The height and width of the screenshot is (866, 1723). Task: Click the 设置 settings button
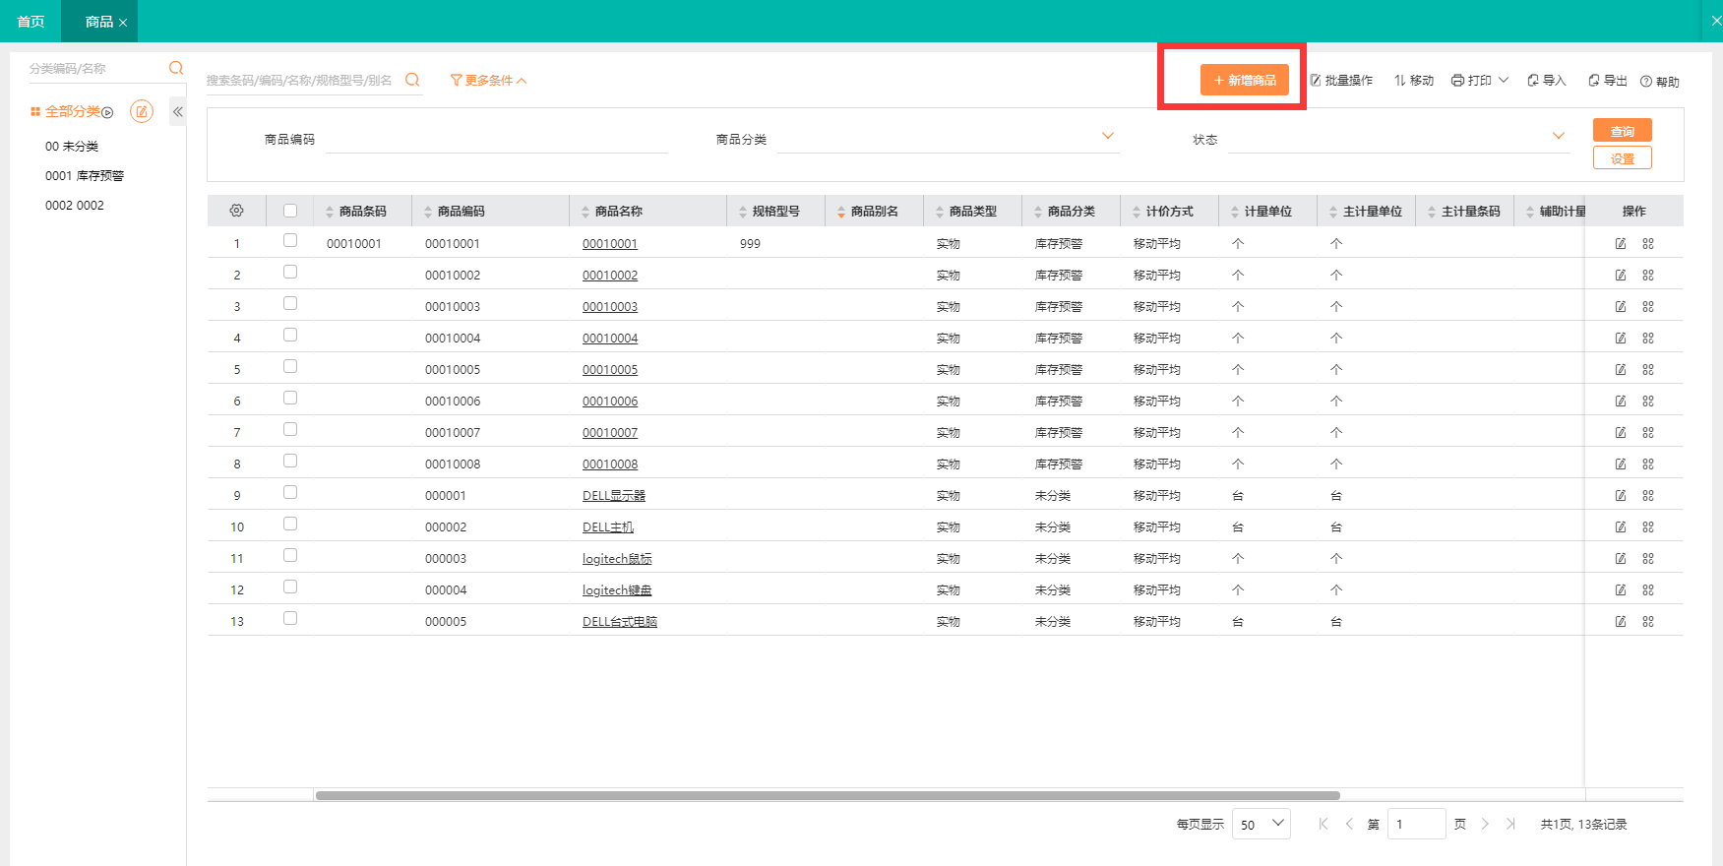click(x=1623, y=157)
